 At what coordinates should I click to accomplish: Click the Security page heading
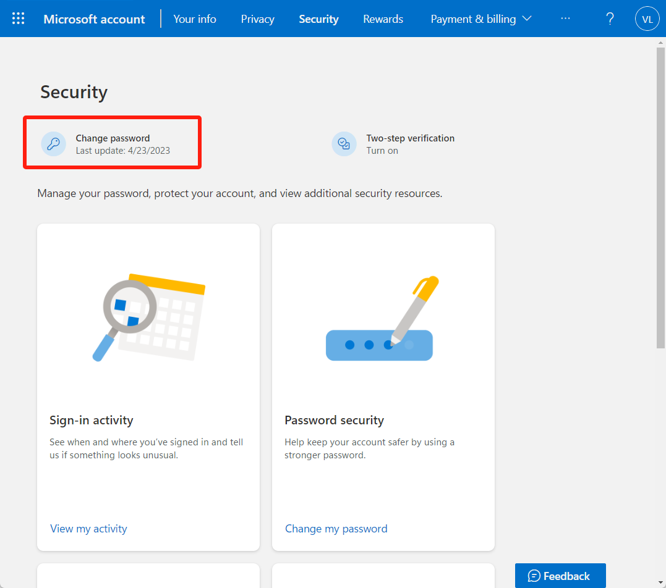coord(74,92)
